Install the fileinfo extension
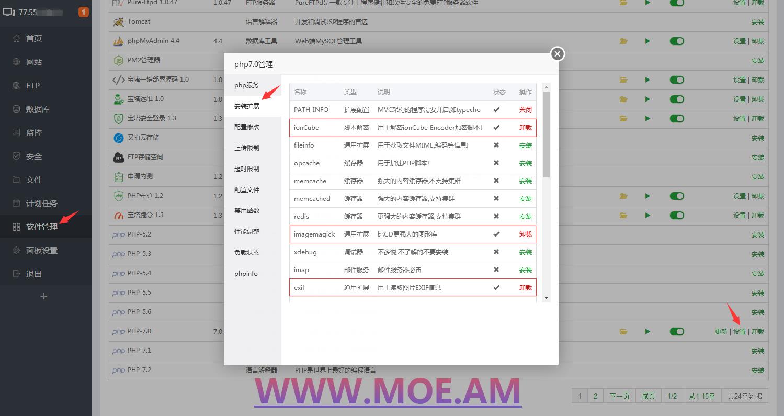Viewport: 784px width, 416px height. tap(525, 145)
